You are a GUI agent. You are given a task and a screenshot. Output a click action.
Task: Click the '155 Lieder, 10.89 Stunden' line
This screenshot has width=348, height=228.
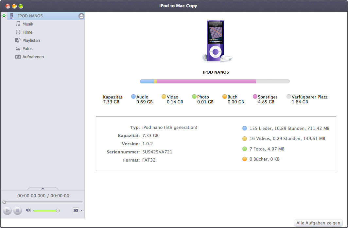(289, 128)
